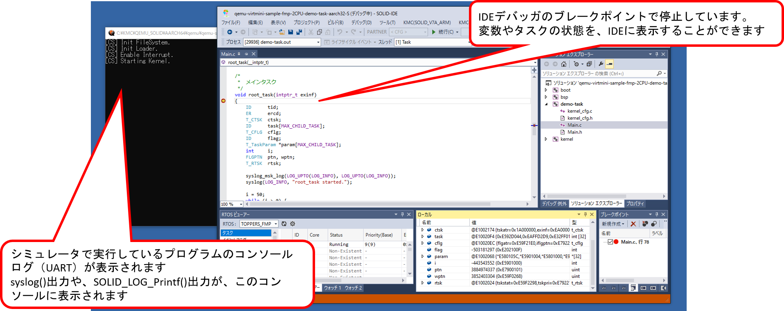Click the Navigate Backward arrow icon
This screenshot has width=784, height=311.
[230, 32]
